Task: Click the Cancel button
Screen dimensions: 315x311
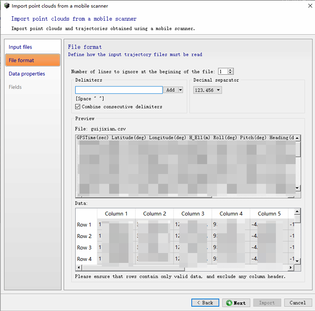Action: (x=298, y=302)
